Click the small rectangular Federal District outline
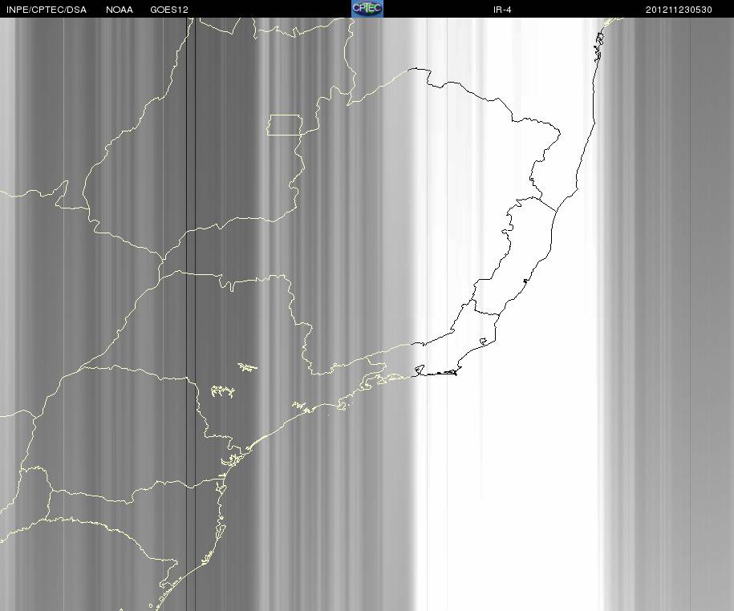Image resolution: width=734 pixels, height=611 pixels. pos(285,125)
